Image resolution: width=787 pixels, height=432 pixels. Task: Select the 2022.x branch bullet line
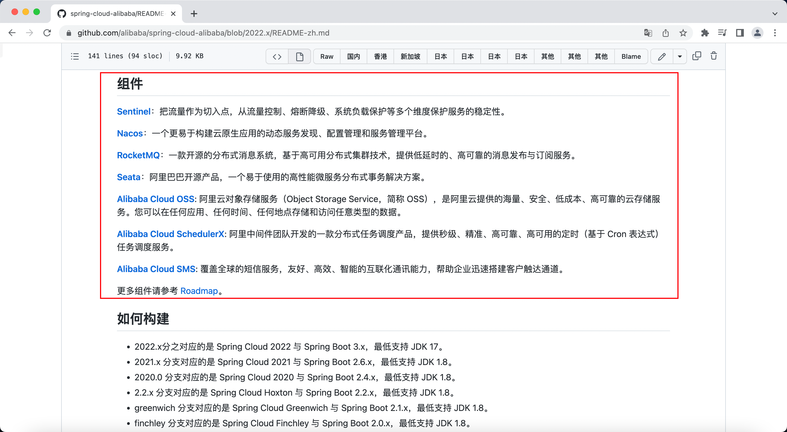[290, 346]
